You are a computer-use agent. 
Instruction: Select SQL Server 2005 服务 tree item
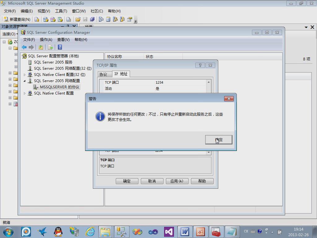click(x=53, y=62)
